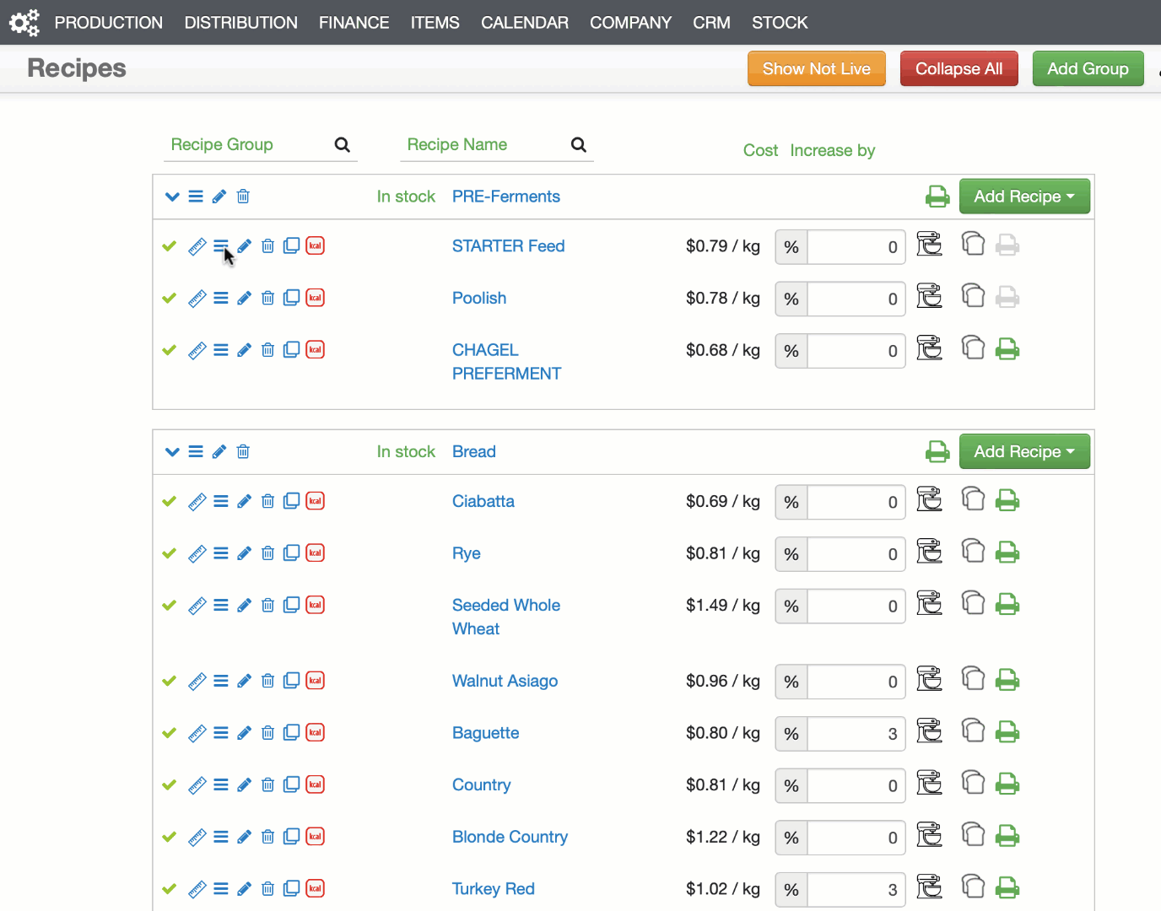
Task: Print the Country recipe
Action: coord(1007,784)
